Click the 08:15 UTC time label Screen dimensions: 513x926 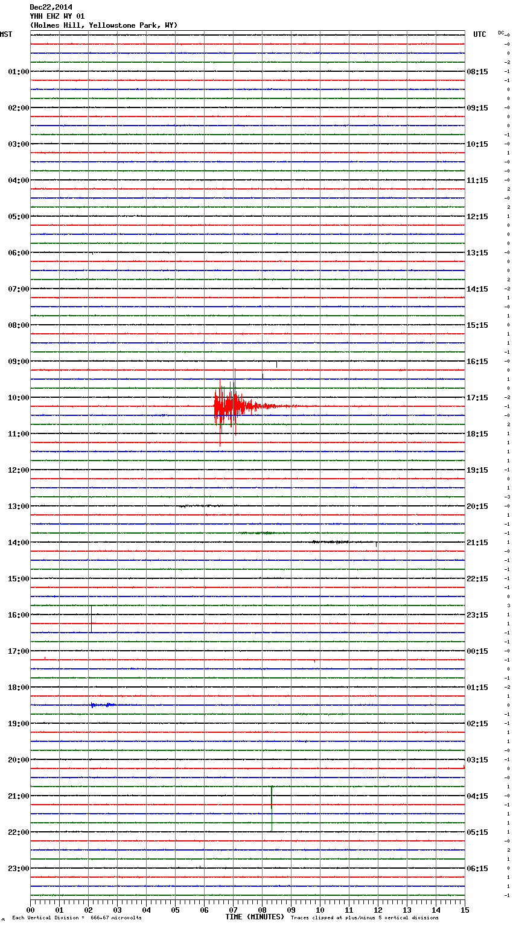[x=477, y=72]
